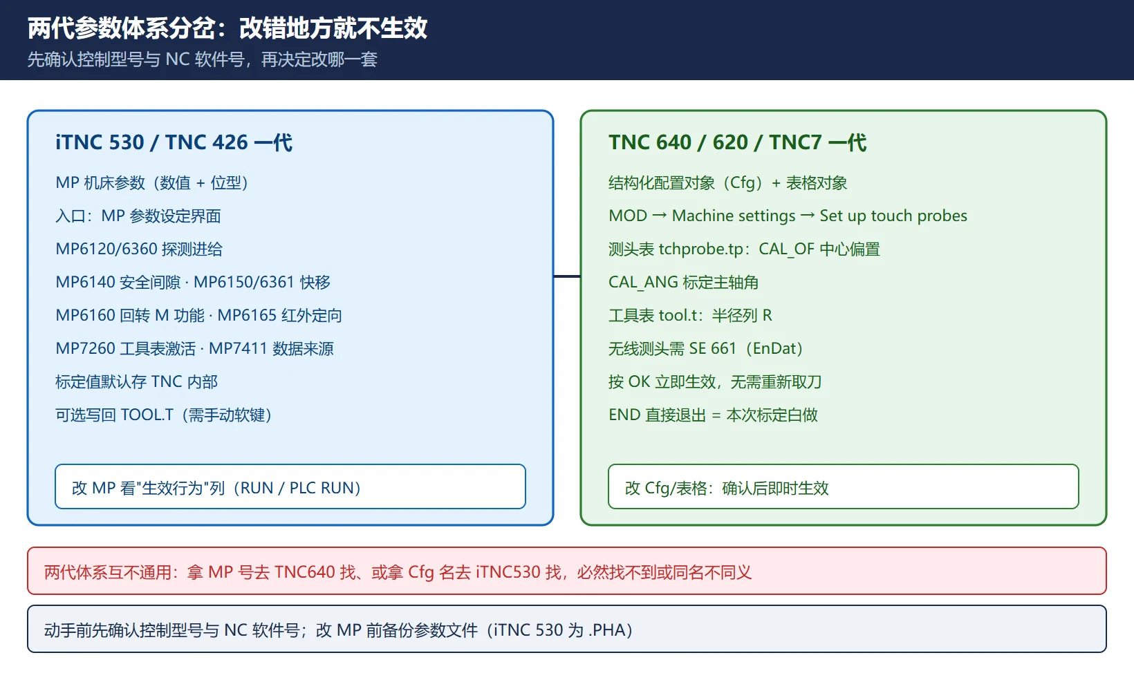Click line 按 OK 立即生效，无需重新取刀

[715, 381]
